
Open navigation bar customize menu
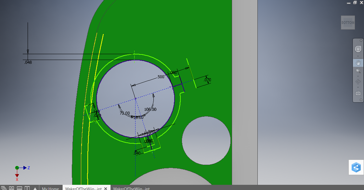click(361, 100)
